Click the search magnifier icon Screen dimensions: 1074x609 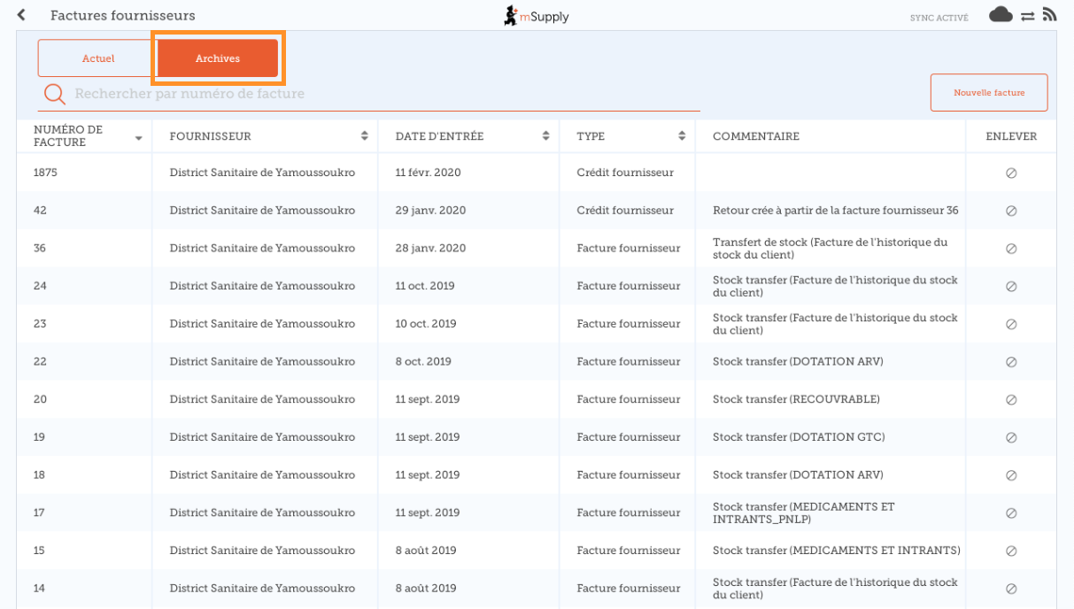coord(55,94)
